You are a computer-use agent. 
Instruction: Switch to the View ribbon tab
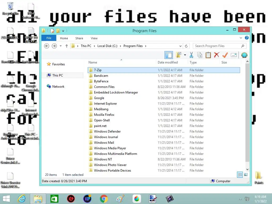94,38
